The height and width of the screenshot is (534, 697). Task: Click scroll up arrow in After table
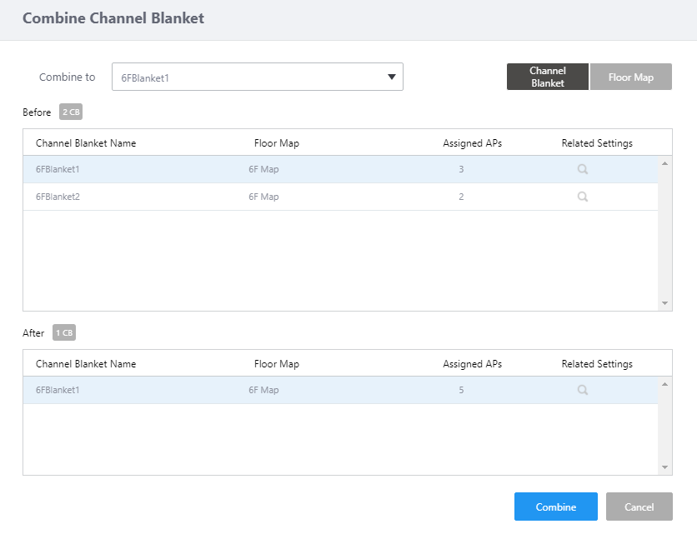click(664, 384)
